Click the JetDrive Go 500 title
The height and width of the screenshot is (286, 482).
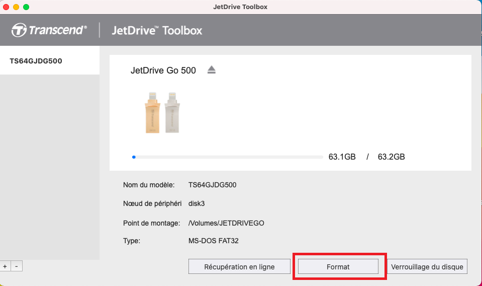coord(163,70)
